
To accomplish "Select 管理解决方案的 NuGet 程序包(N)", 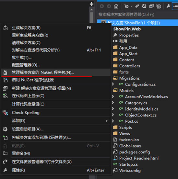I will pyautogui.click(x=56, y=73).
